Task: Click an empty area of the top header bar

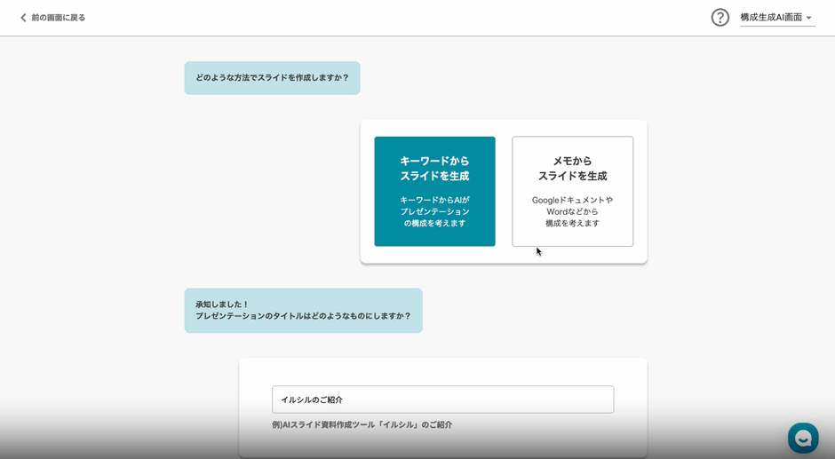Action: pos(400,18)
